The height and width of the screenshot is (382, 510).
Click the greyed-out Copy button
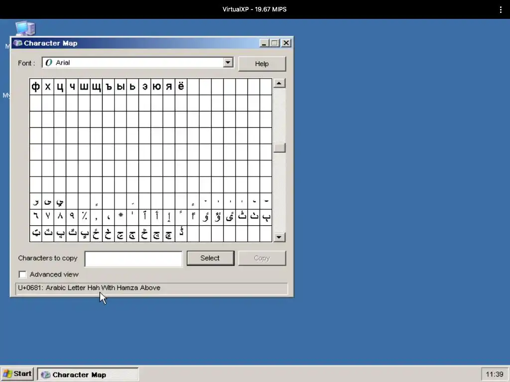(x=262, y=258)
